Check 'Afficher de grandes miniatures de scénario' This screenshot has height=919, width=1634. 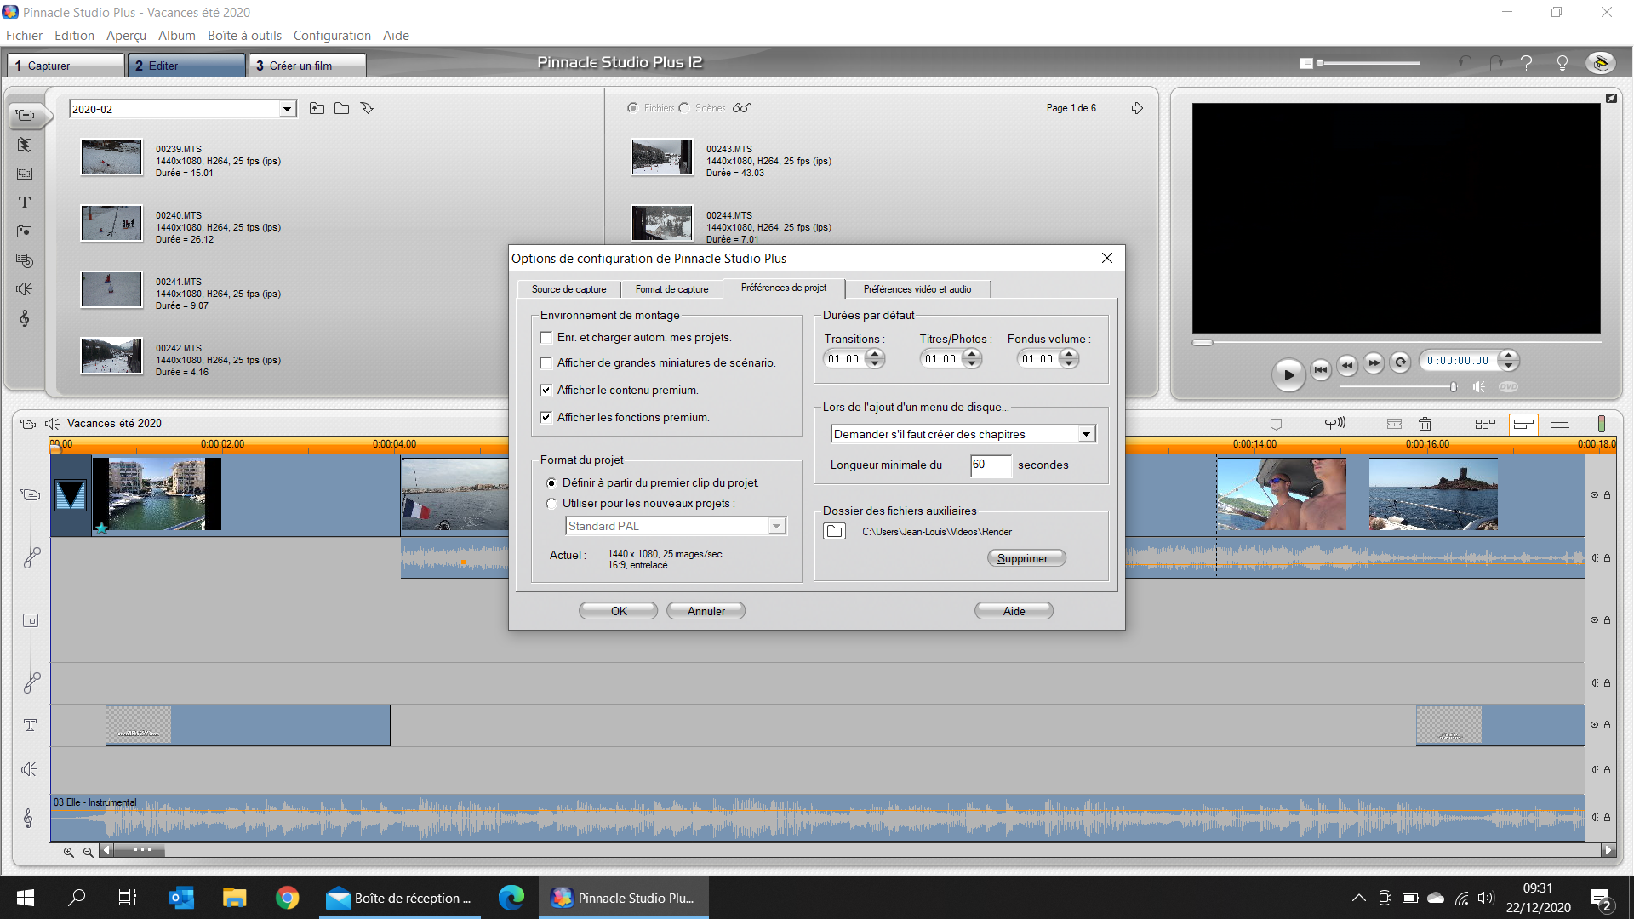point(546,363)
